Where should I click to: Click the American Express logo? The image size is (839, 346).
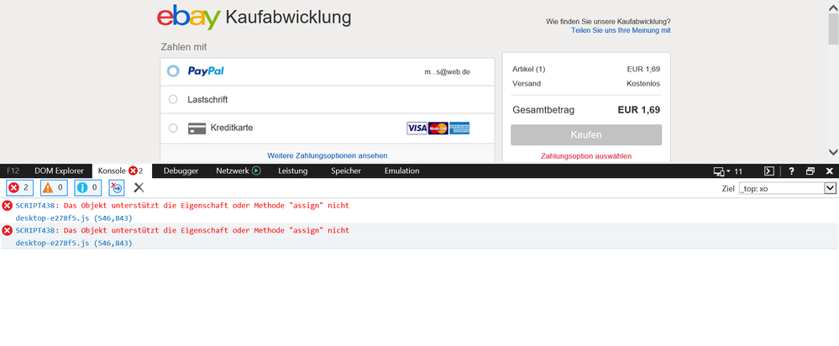[459, 128]
